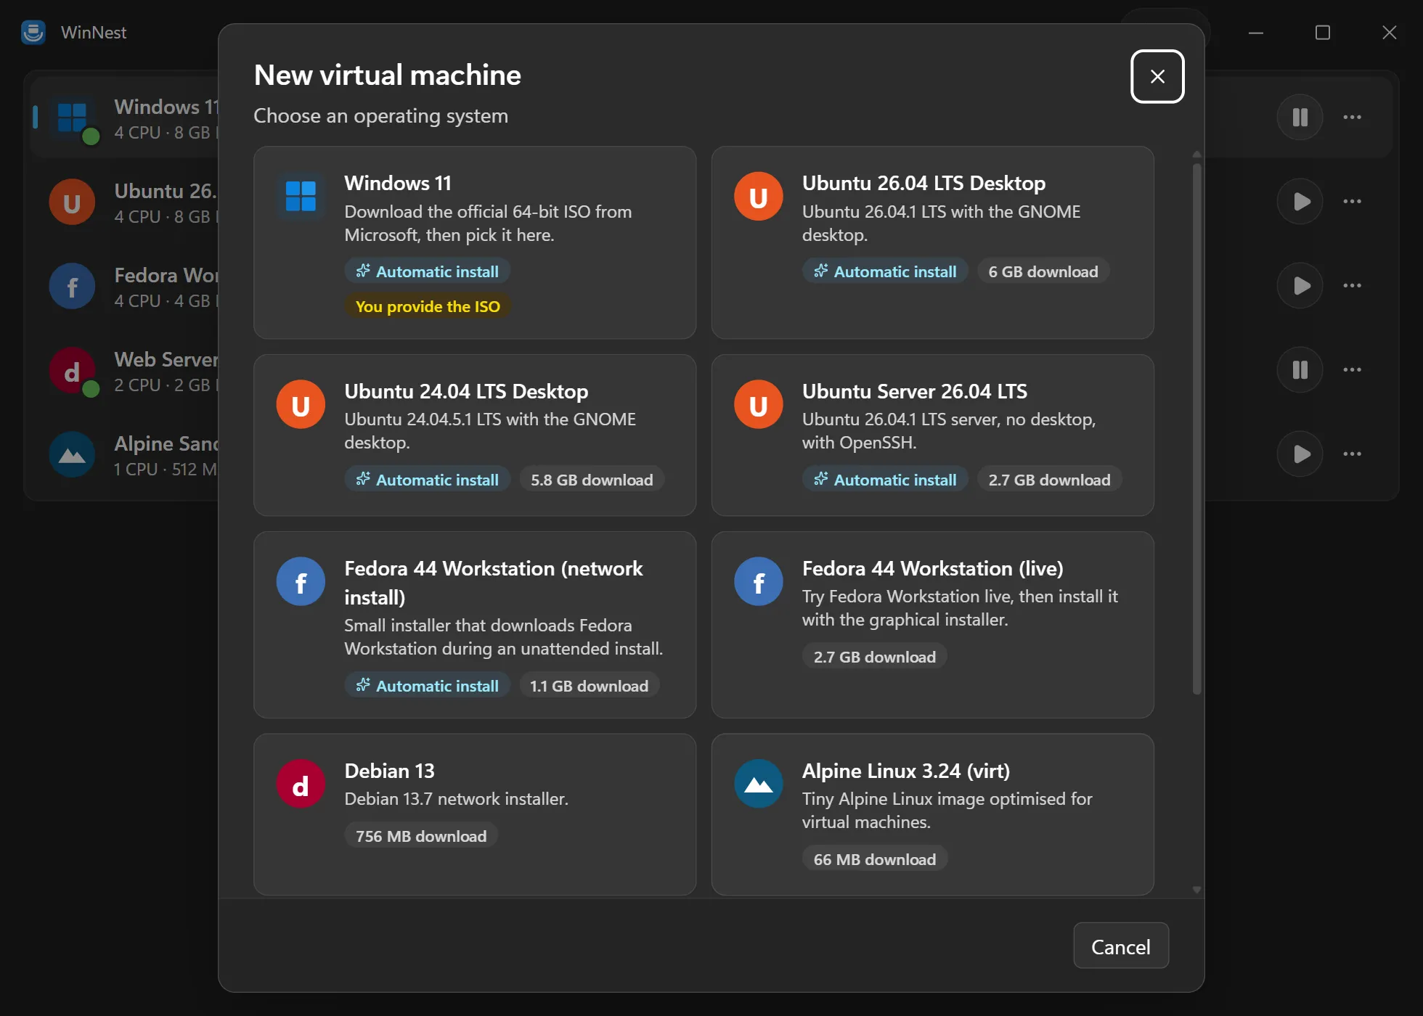Click the '1.1 GB download' badge
This screenshot has width=1423, height=1016.
589,686
